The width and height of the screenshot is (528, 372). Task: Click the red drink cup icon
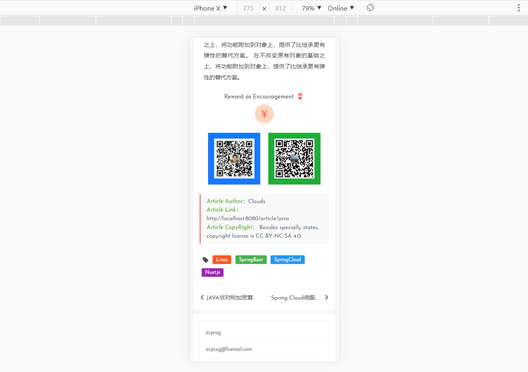pyautogui.click(x=300, y=96)
